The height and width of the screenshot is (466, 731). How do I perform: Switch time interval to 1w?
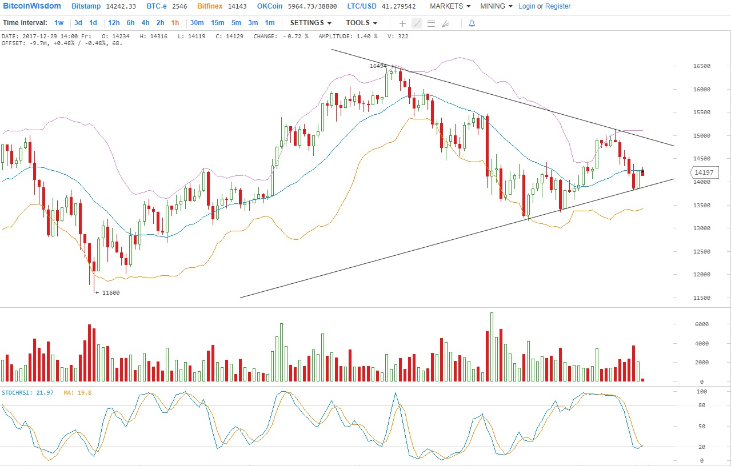click(x=59, y=23)
